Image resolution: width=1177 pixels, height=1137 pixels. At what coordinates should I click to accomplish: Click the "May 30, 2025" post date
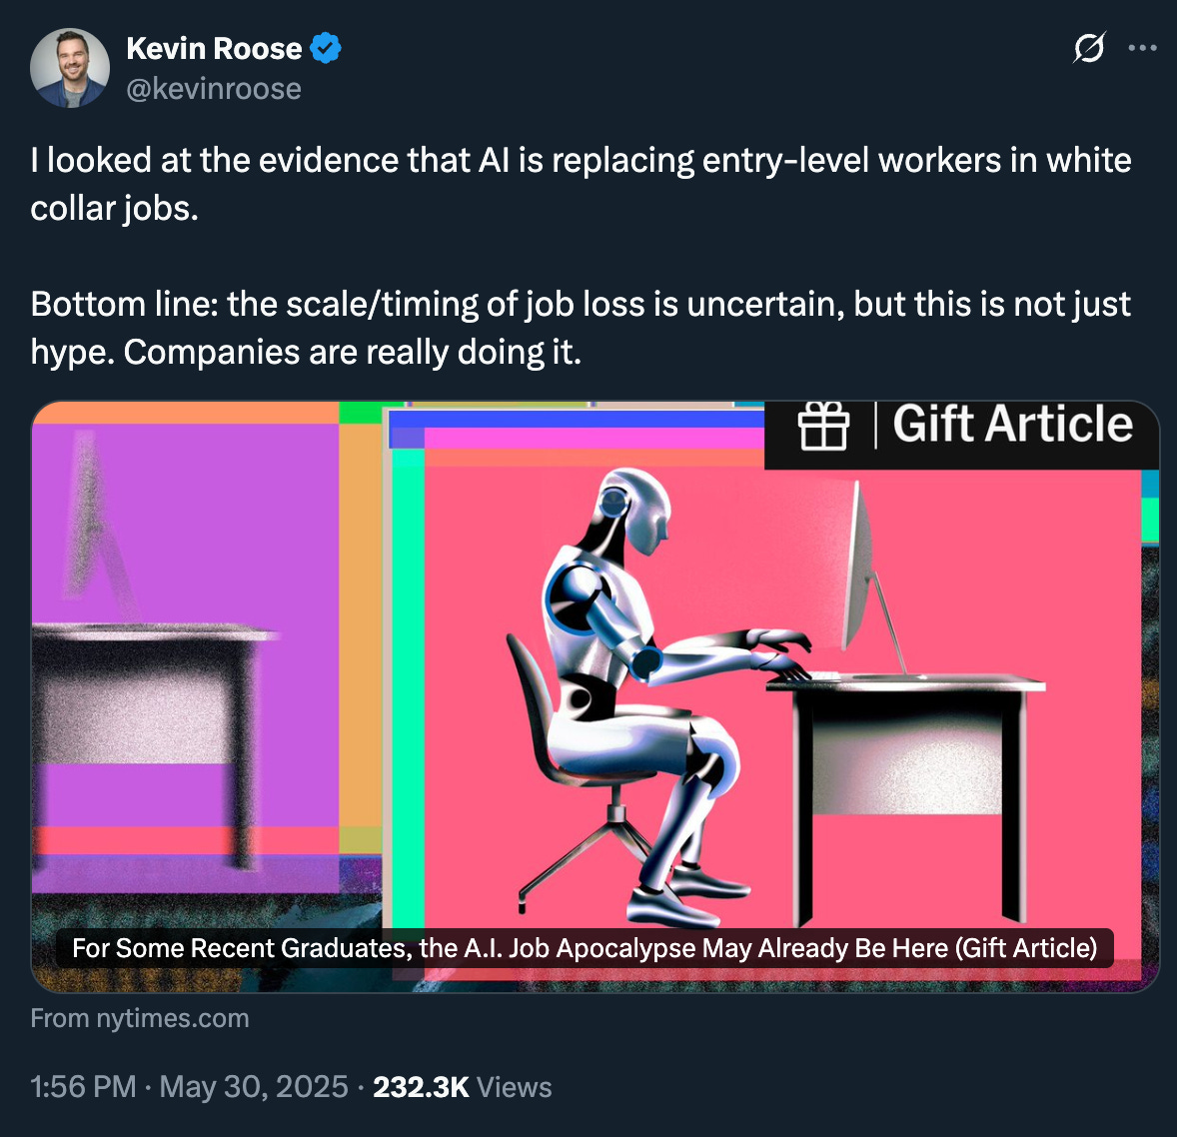tap(254, 1087)
